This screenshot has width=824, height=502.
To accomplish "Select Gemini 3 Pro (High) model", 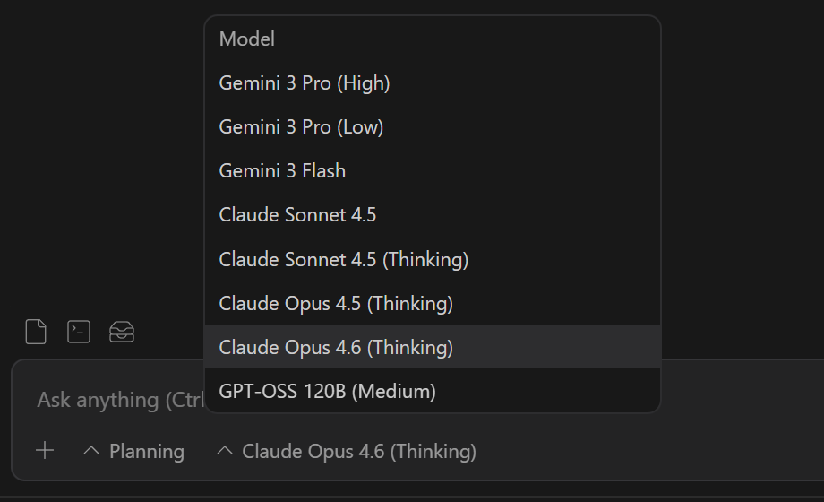I will click(x=305, y=83).
